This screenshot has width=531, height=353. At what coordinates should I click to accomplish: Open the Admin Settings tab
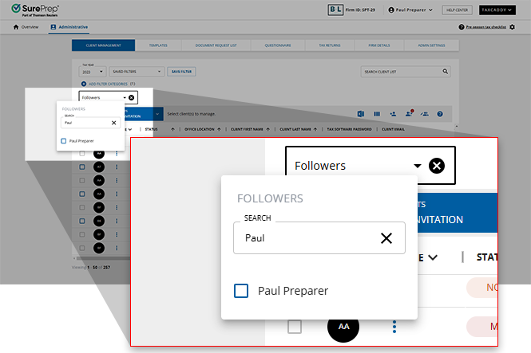431,45
